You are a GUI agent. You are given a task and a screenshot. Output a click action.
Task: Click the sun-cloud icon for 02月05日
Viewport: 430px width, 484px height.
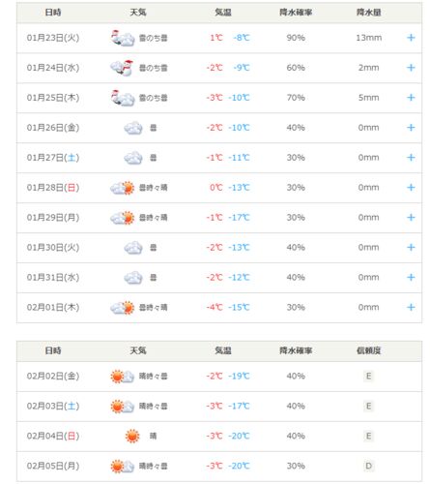(x=123, y=467)
